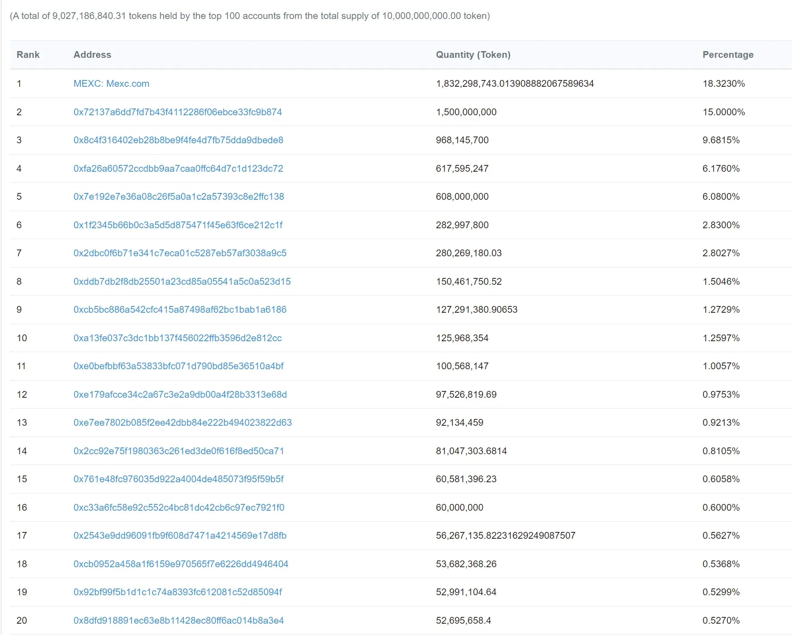This screenshot has height=635, width=792.
Task: Select the quantity 60,581,396.23
Action: [x=466, y=479]
